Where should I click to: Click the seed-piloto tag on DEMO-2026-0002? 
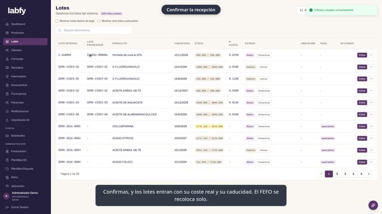328,139
